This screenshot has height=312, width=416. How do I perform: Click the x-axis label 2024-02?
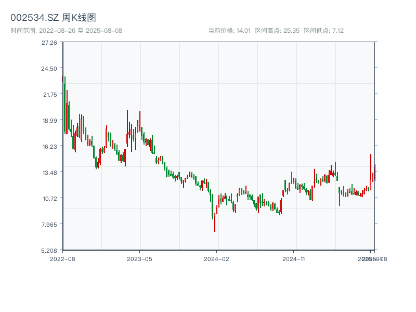coord(216,259)
